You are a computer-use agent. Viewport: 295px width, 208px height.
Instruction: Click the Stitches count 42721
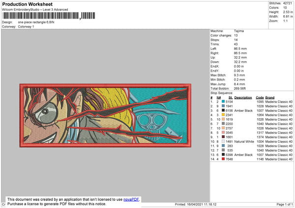click(x=288, y=3)
